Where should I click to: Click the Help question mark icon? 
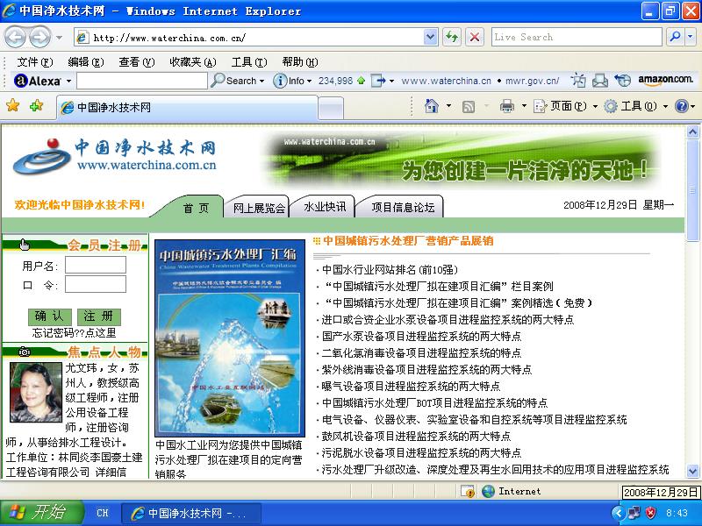coord(682,106)
